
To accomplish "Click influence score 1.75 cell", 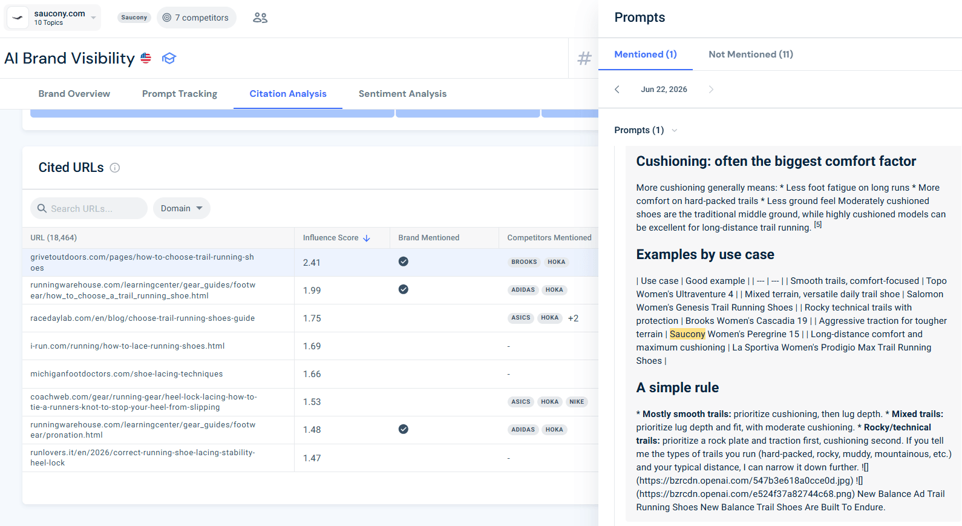I will pyautogui.click(x=312, y=318).
